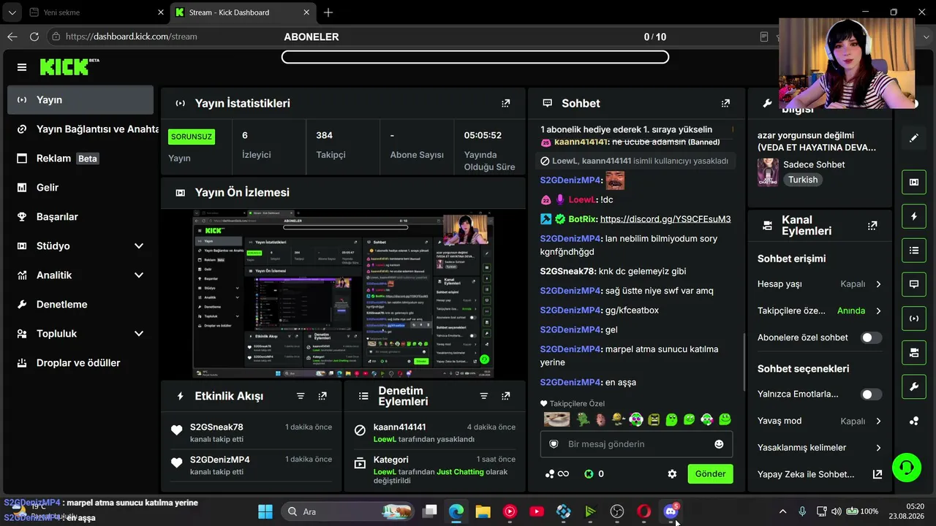Toggle Yalnızca Emotlarla switch

871,394
